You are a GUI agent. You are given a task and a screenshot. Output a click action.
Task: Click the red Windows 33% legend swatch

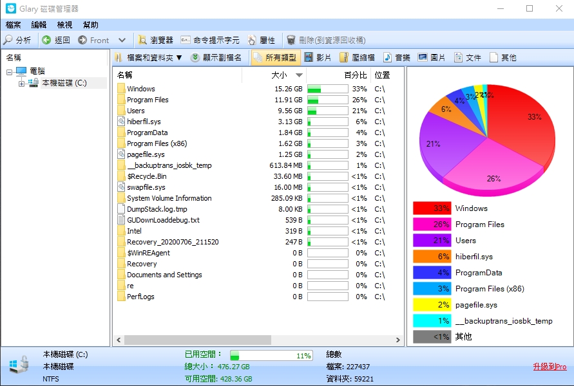coord(432,208)
